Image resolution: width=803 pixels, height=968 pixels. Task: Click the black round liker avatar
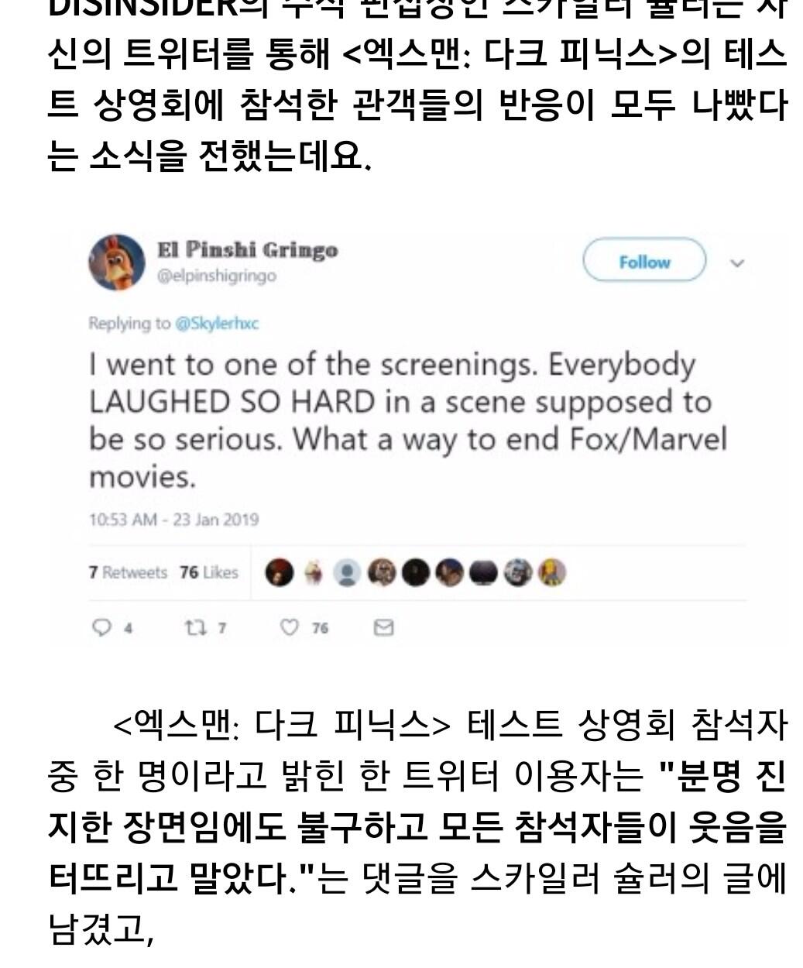tap(417, 573)
